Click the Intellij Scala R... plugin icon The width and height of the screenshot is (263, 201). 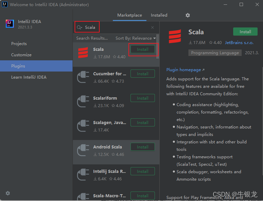pos(83,175)
